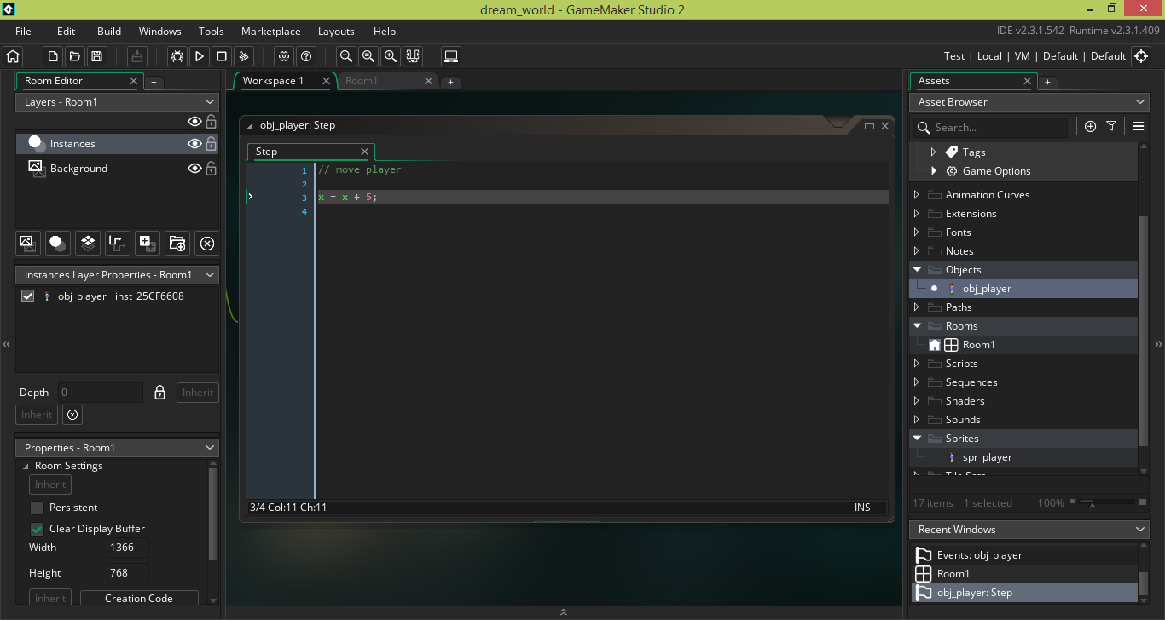This screenshot has width=1165, height=620.
Task: Open Instances Layer Properties dropdown
Action: coord(117,275)
